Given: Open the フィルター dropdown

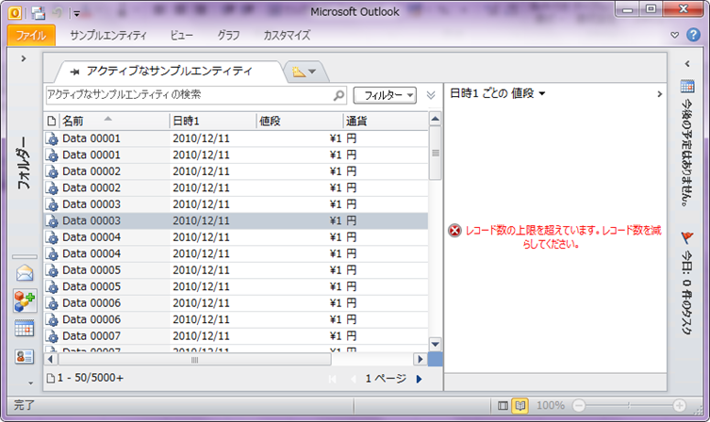Looking at the screenshot, I should [385, 95].
